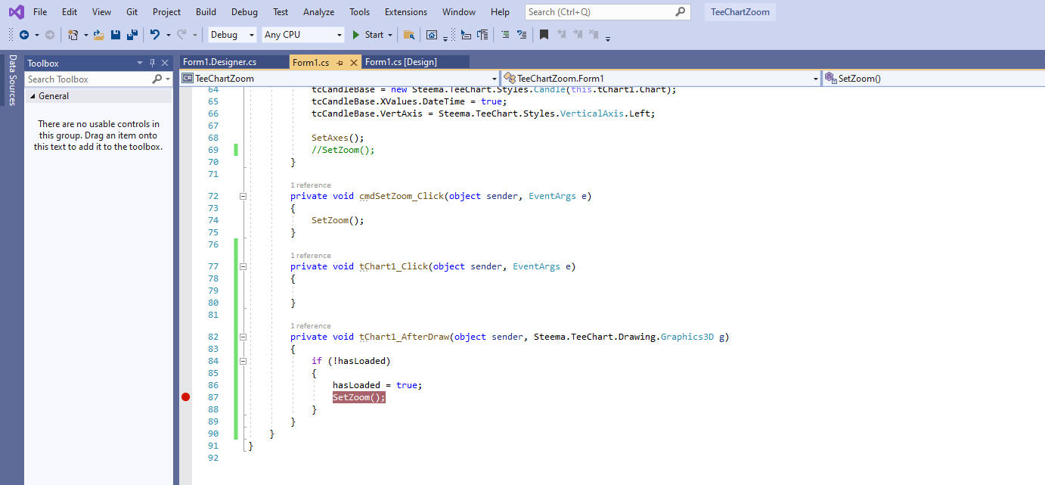The width and height of the screenshot is (1045, 485).
Task: Open the Git menu
Action: (x=132, y=11)
